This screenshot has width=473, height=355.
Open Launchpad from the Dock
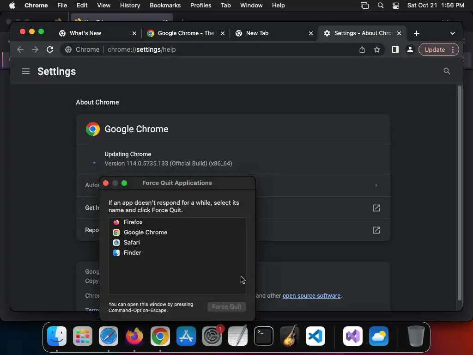pyautogui.click(x=83, y=336)
